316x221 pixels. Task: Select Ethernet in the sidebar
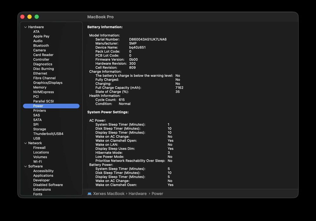(40, 74)
